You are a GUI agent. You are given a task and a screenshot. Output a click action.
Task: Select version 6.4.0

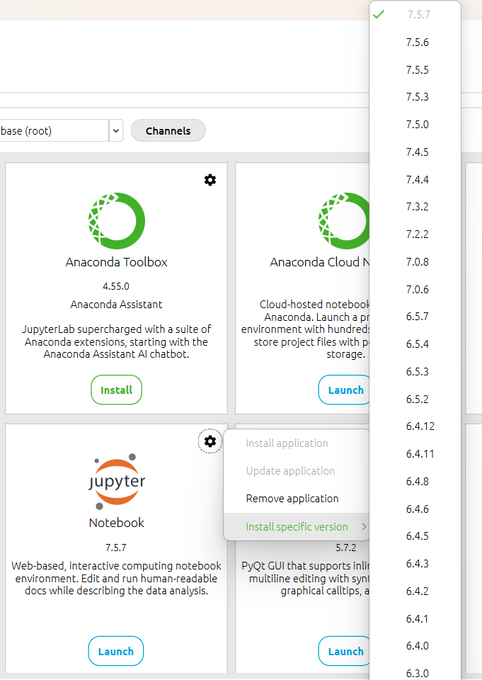point(415,646)
